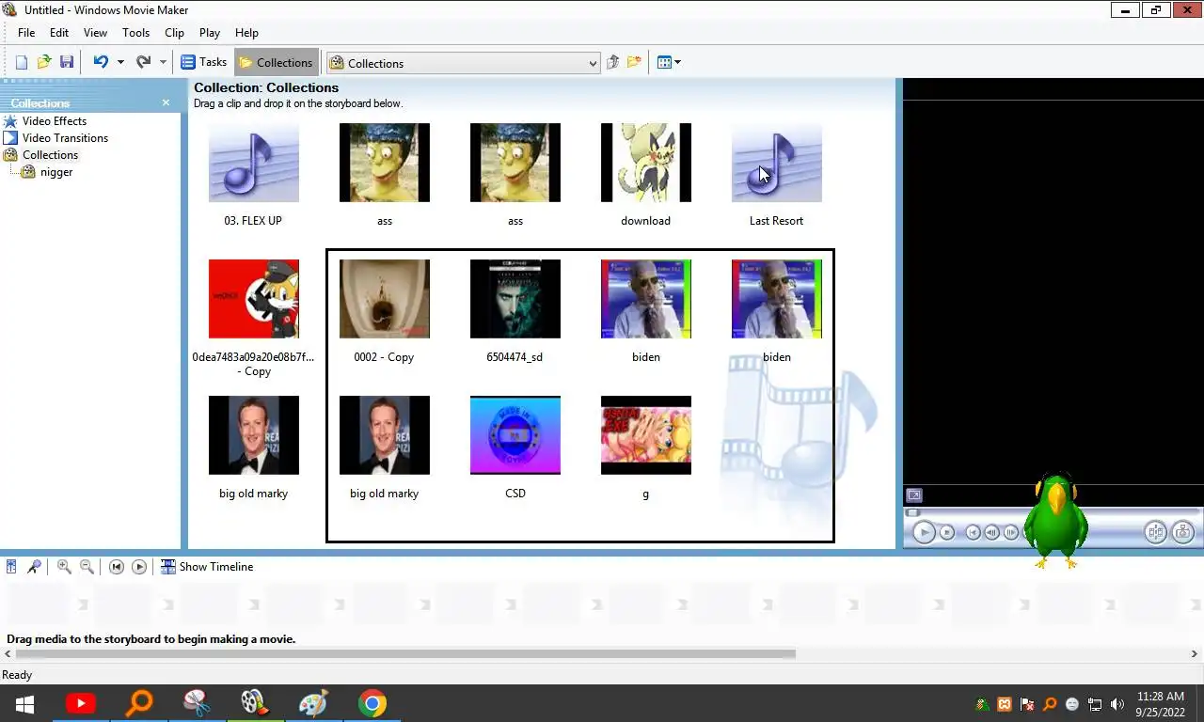Zoom in the timeline magnifier

click(x=64, y=566)
